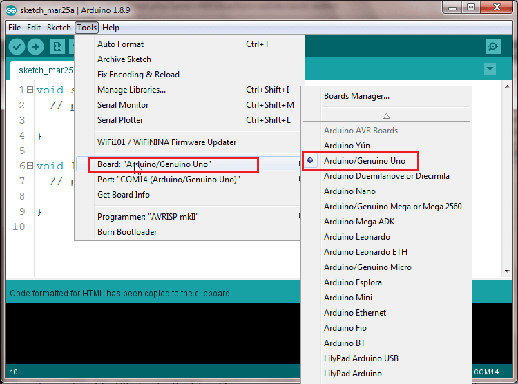This screenshot has width=518, height=384.
Task: Pick Arduino BT board
Action: 387,343
